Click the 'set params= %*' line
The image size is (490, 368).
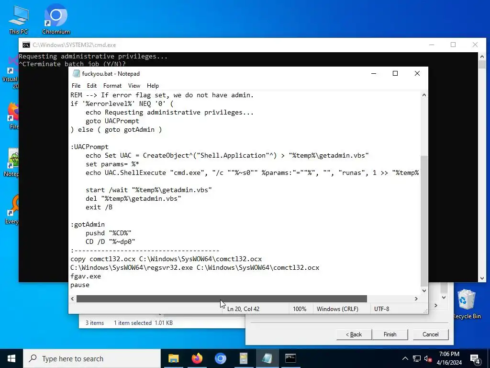click(112, 164)
